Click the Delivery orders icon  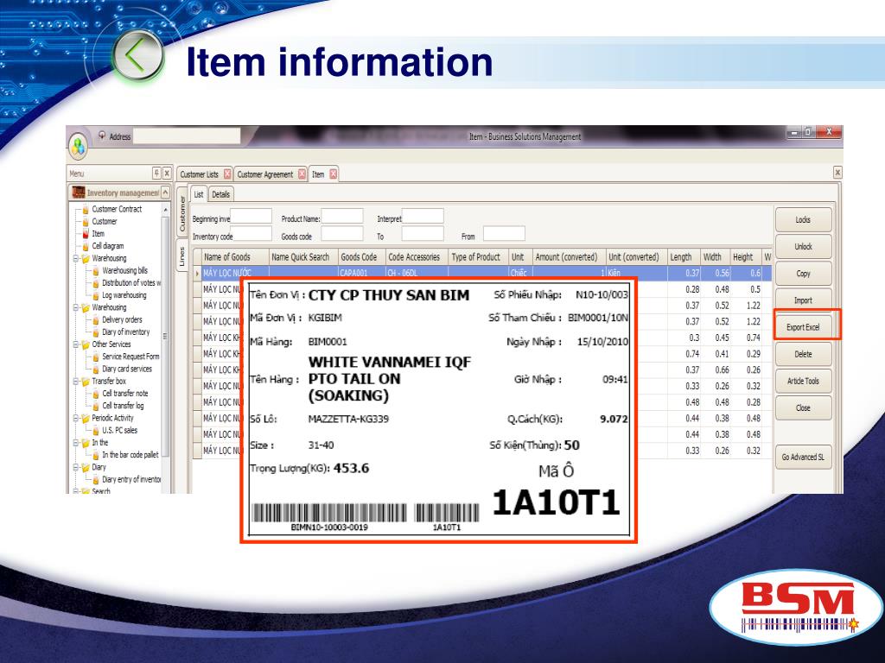[96, 319]
